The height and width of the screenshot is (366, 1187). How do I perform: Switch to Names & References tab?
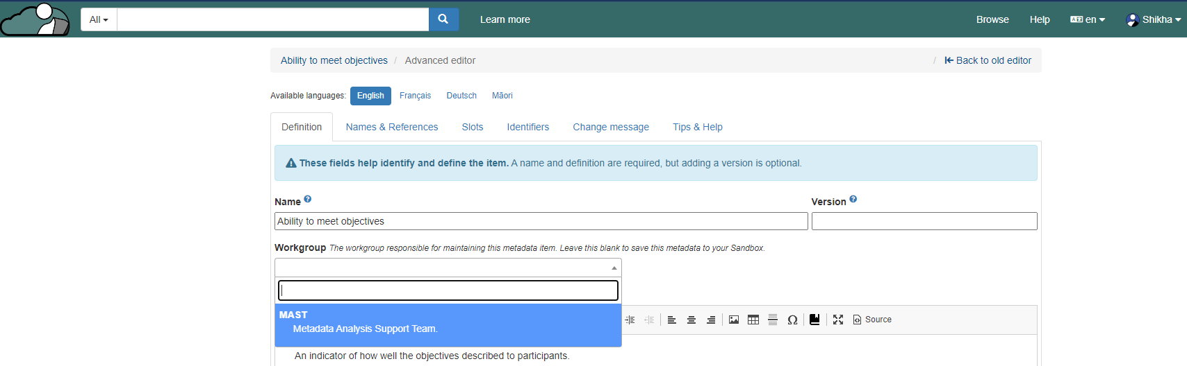coord(392,127)
